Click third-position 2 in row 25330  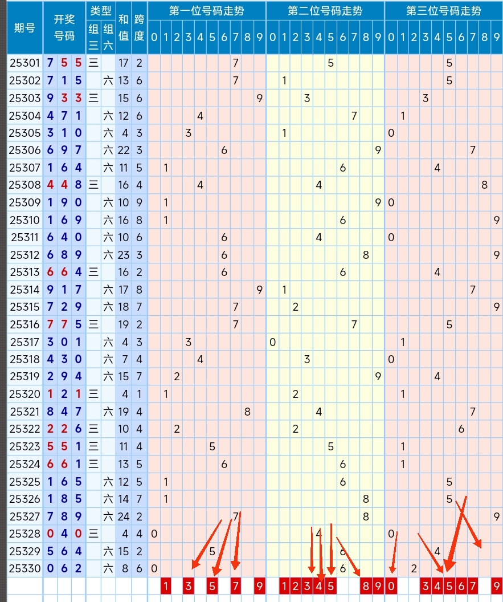pos(414,568)
